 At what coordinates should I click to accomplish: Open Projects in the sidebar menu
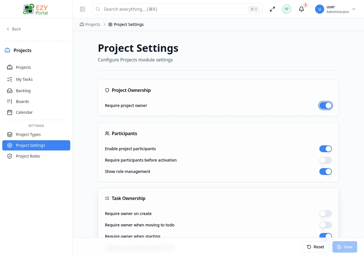pyautogui.click(x=36, y=67)
